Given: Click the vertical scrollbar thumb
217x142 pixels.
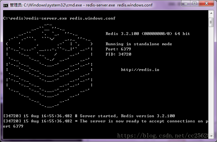Looking at the screenshot, I should click(211, 22).
